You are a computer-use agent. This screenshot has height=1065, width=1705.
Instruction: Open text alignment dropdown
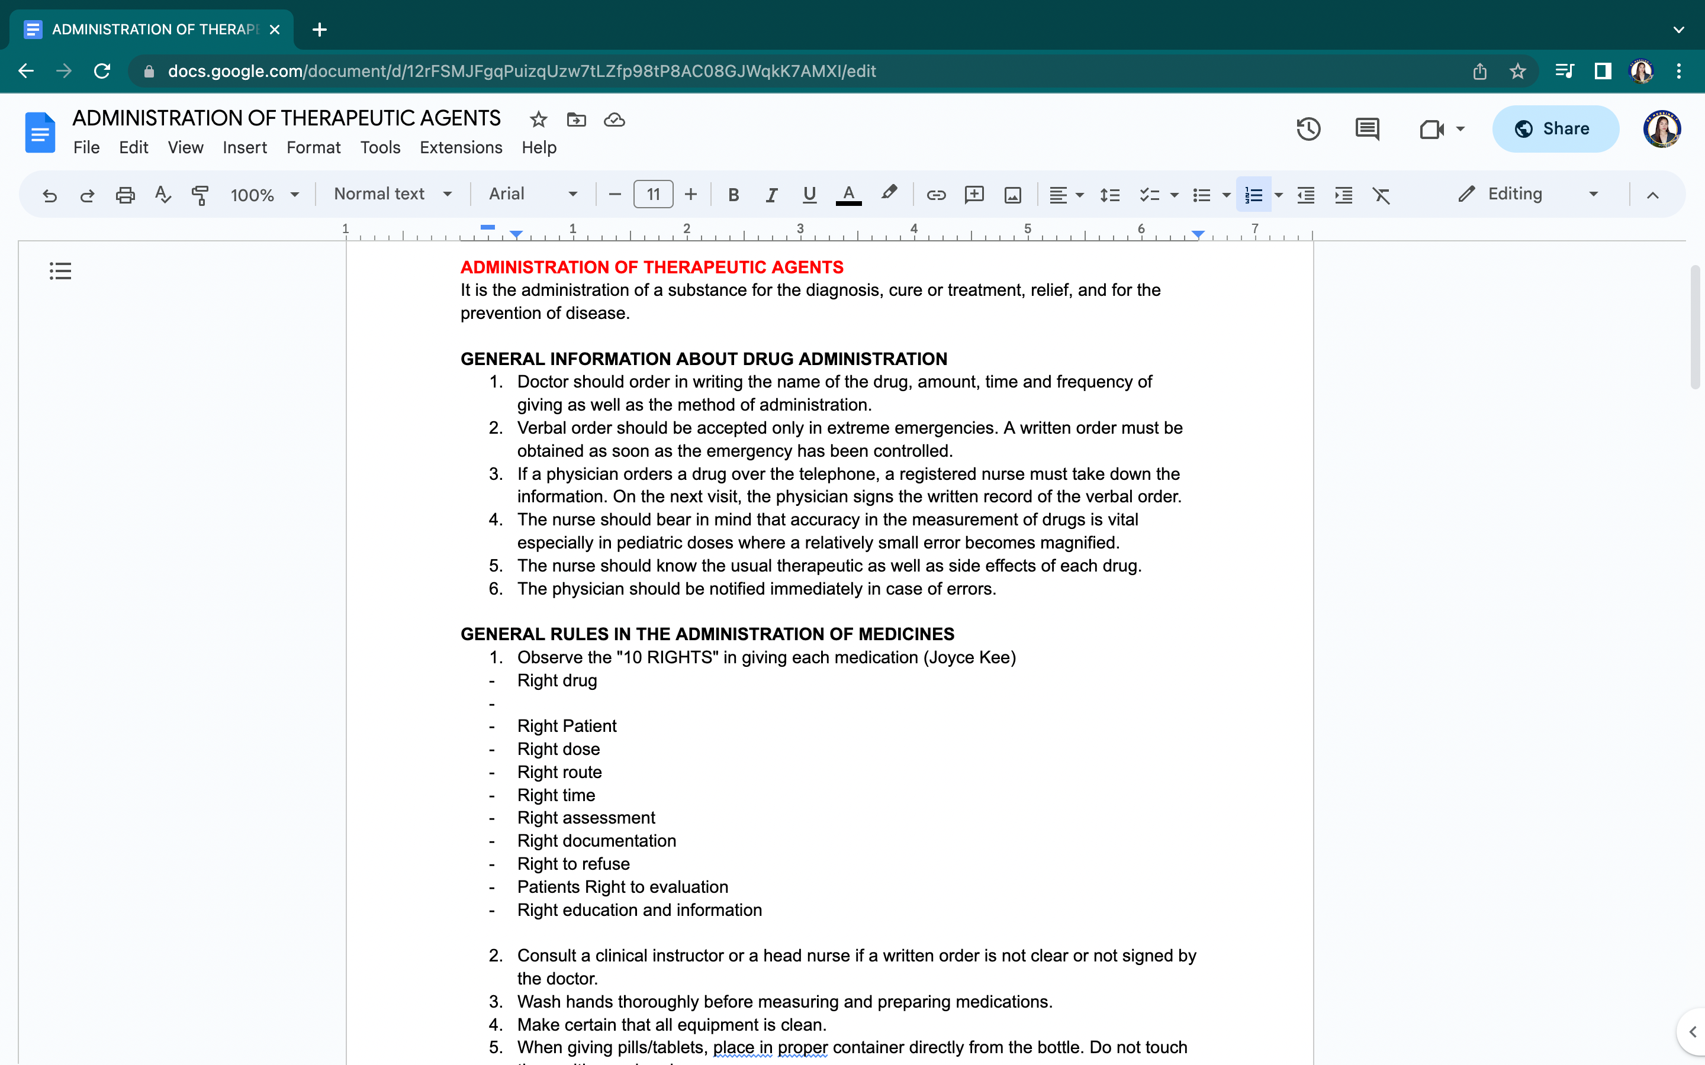coord(1065,195)
